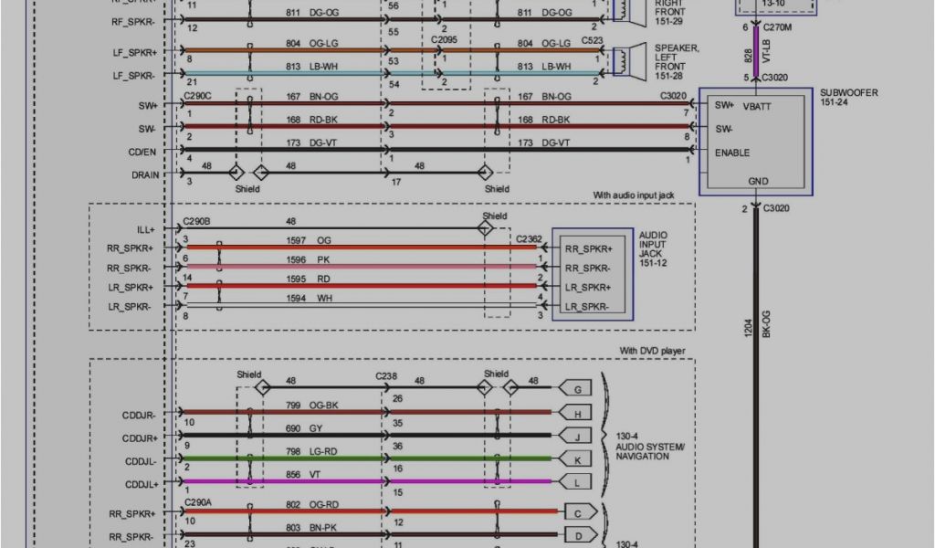This screenshot has width=935, height=548.
Task: Click the Subwoofer module box
Action: point(755,142)
